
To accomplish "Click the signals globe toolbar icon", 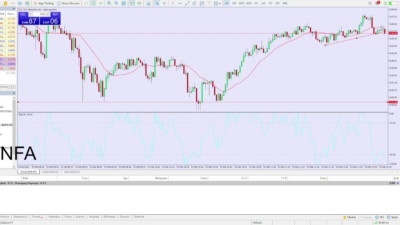I will click(27, 3).
